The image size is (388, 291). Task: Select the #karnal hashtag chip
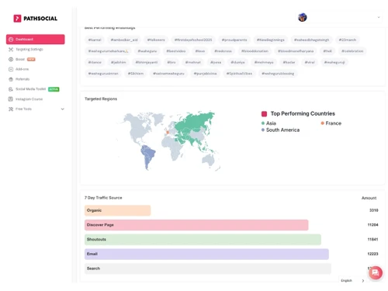tap(95, 40)
